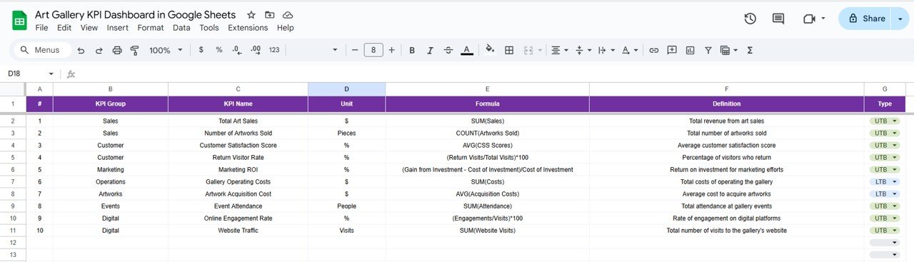Open the Data menu
Image resolution: width=914 pixels, height=262 pixels.
pyautogui.click(x=181, y=28)
